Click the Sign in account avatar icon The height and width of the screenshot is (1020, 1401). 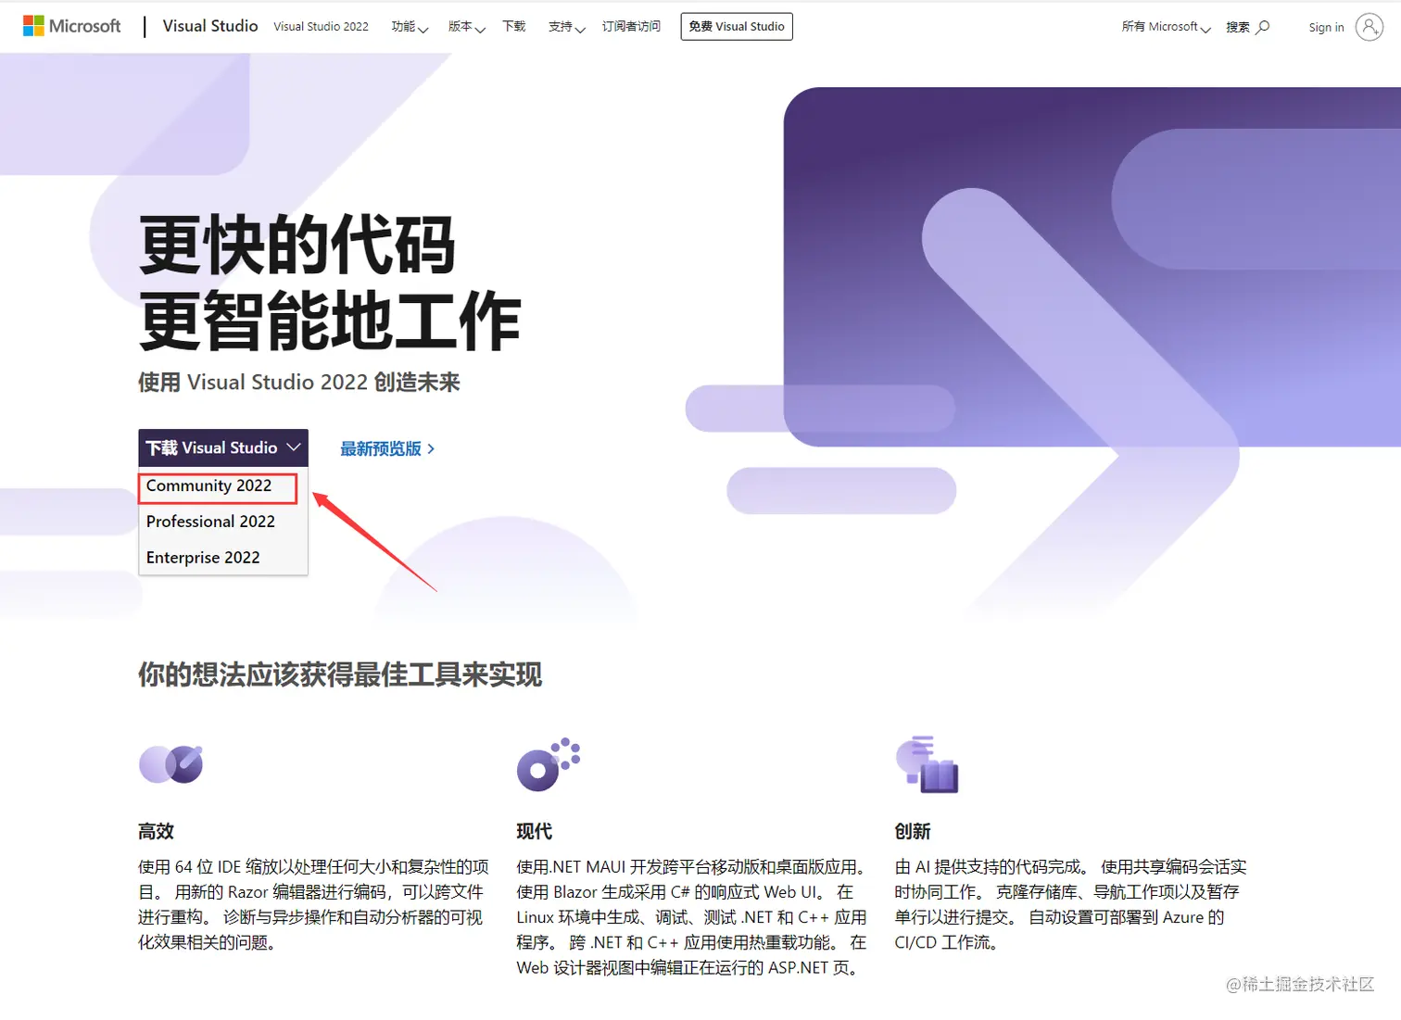point(1369,27)
